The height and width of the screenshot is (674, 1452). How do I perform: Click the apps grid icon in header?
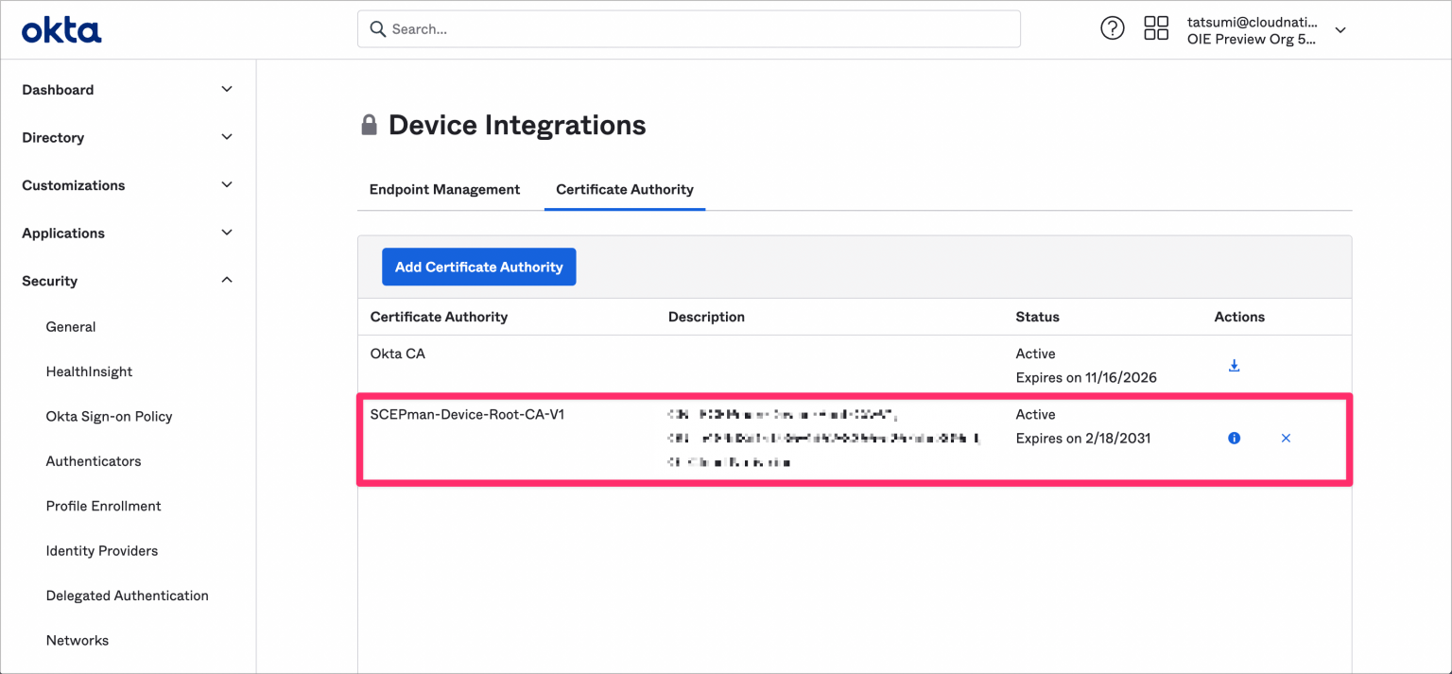[x=1155, y=28]
